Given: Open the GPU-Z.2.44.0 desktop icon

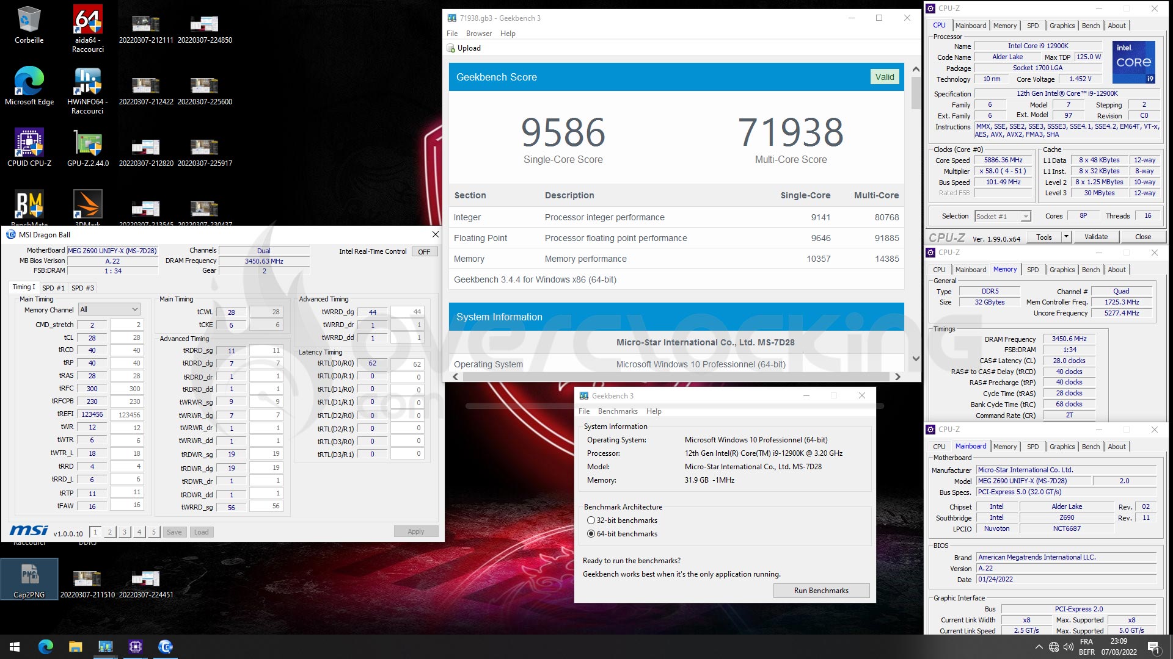Looking at the screenshot, I should coord(87,147).
